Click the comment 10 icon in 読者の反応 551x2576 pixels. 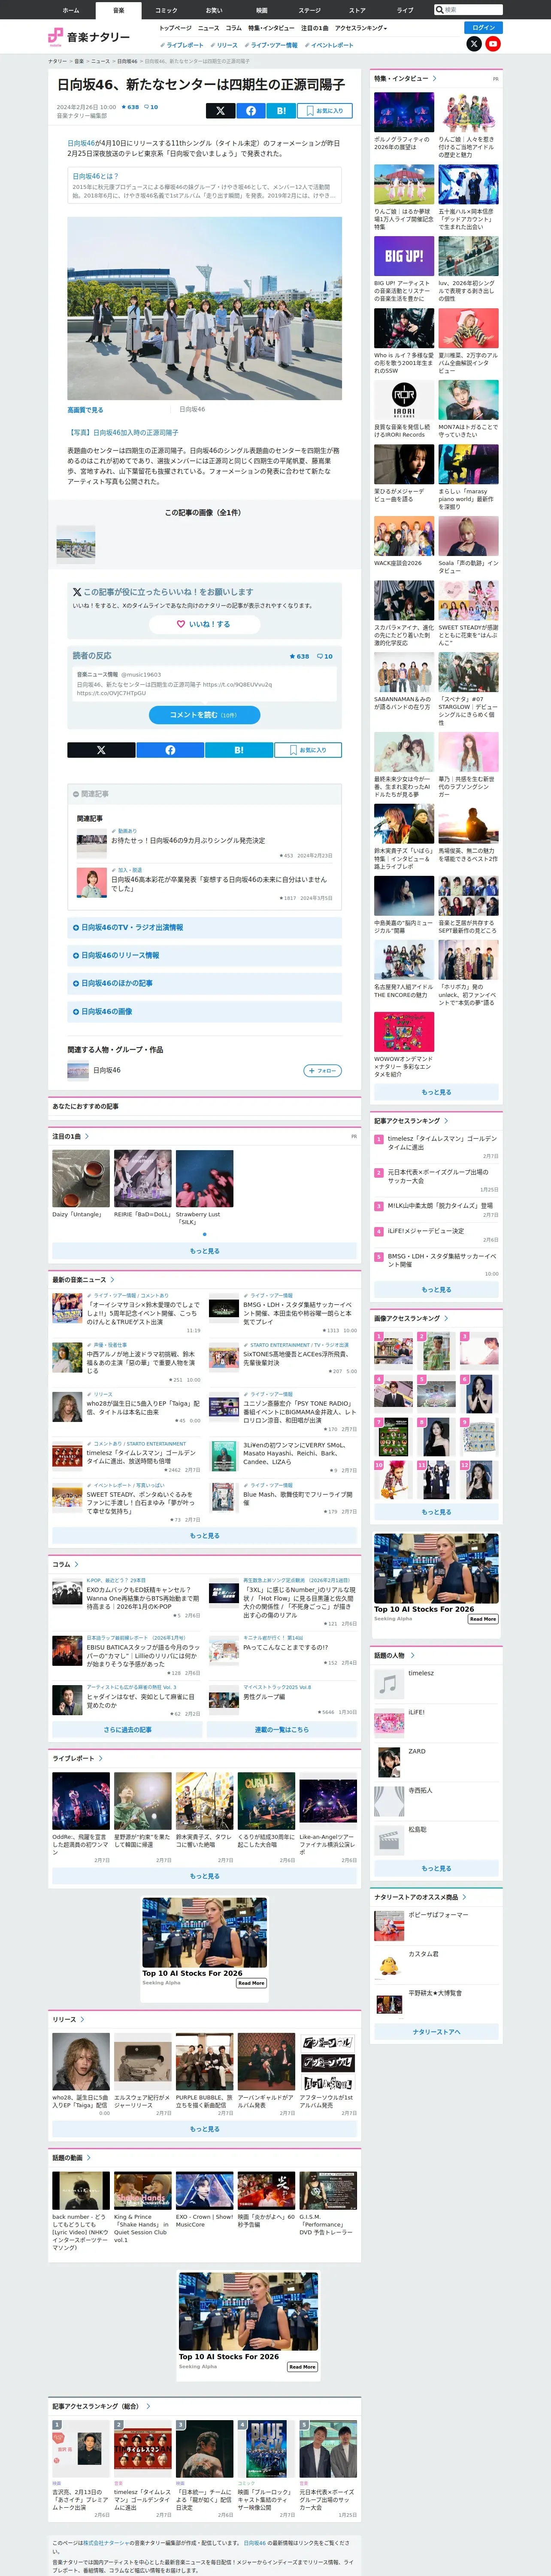point(325,657)
